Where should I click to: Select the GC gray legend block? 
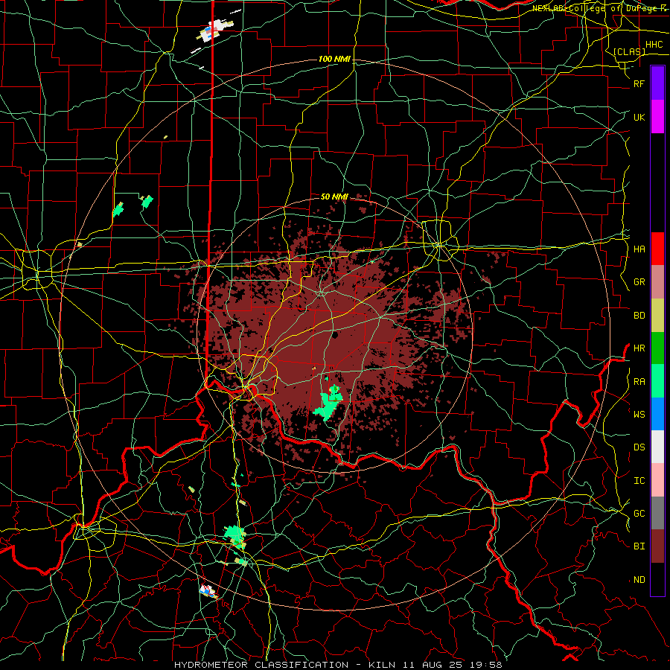click(657, 513)
